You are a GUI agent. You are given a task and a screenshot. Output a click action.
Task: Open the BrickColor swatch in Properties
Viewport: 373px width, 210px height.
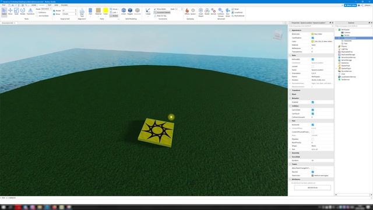click(312, 34)
